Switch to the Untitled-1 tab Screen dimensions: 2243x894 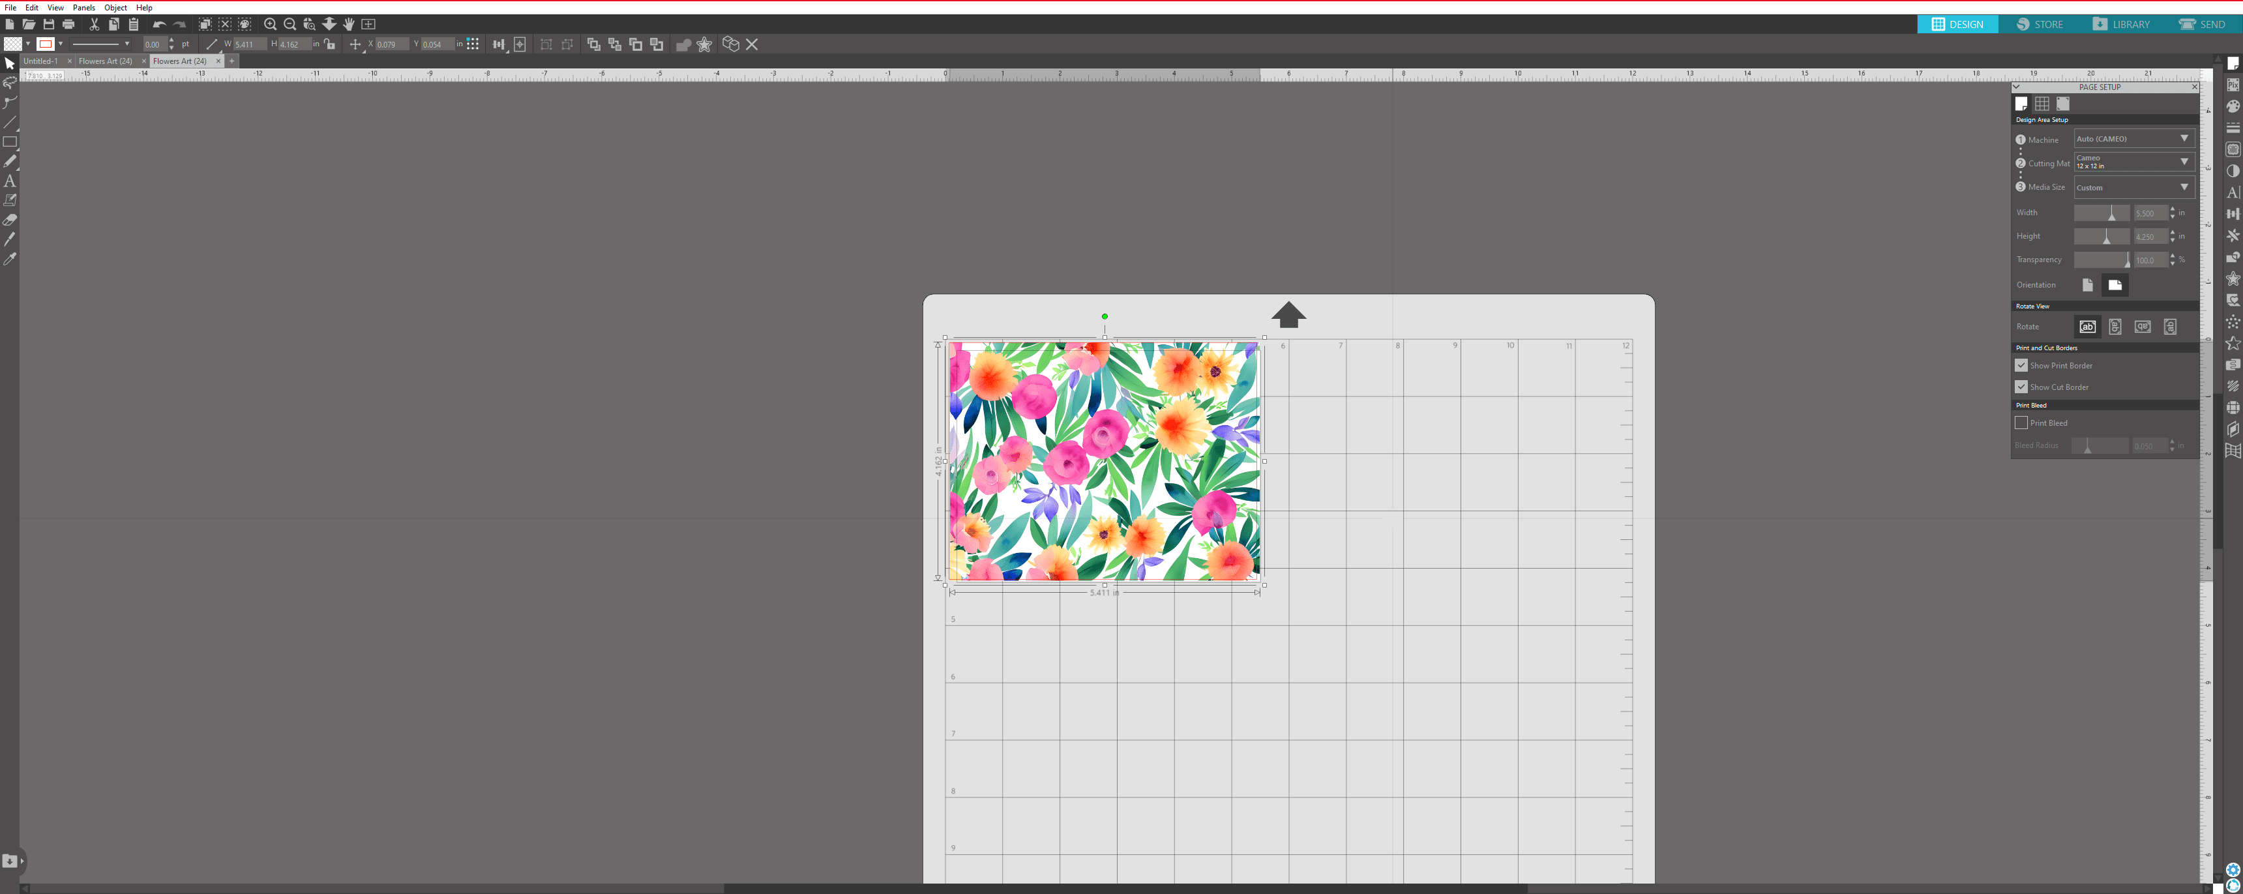click(40, 61)
